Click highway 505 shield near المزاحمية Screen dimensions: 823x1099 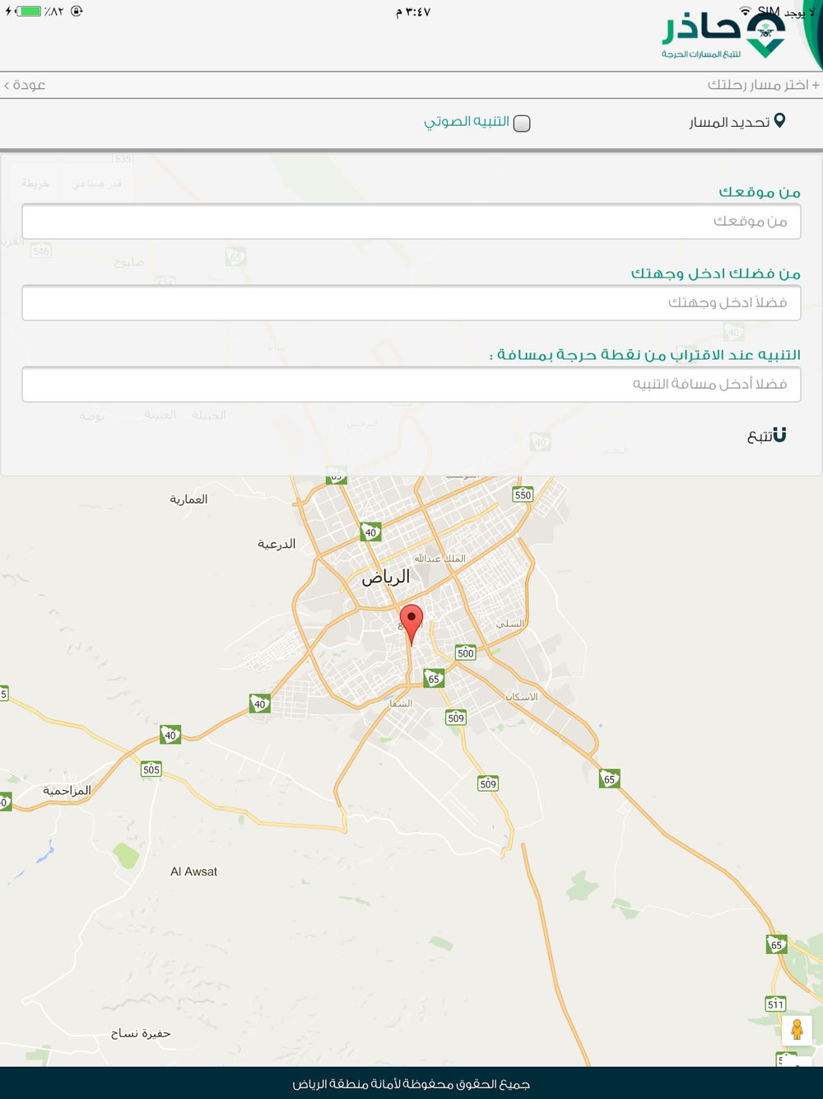pyautogui.click(x=151, y=769)
